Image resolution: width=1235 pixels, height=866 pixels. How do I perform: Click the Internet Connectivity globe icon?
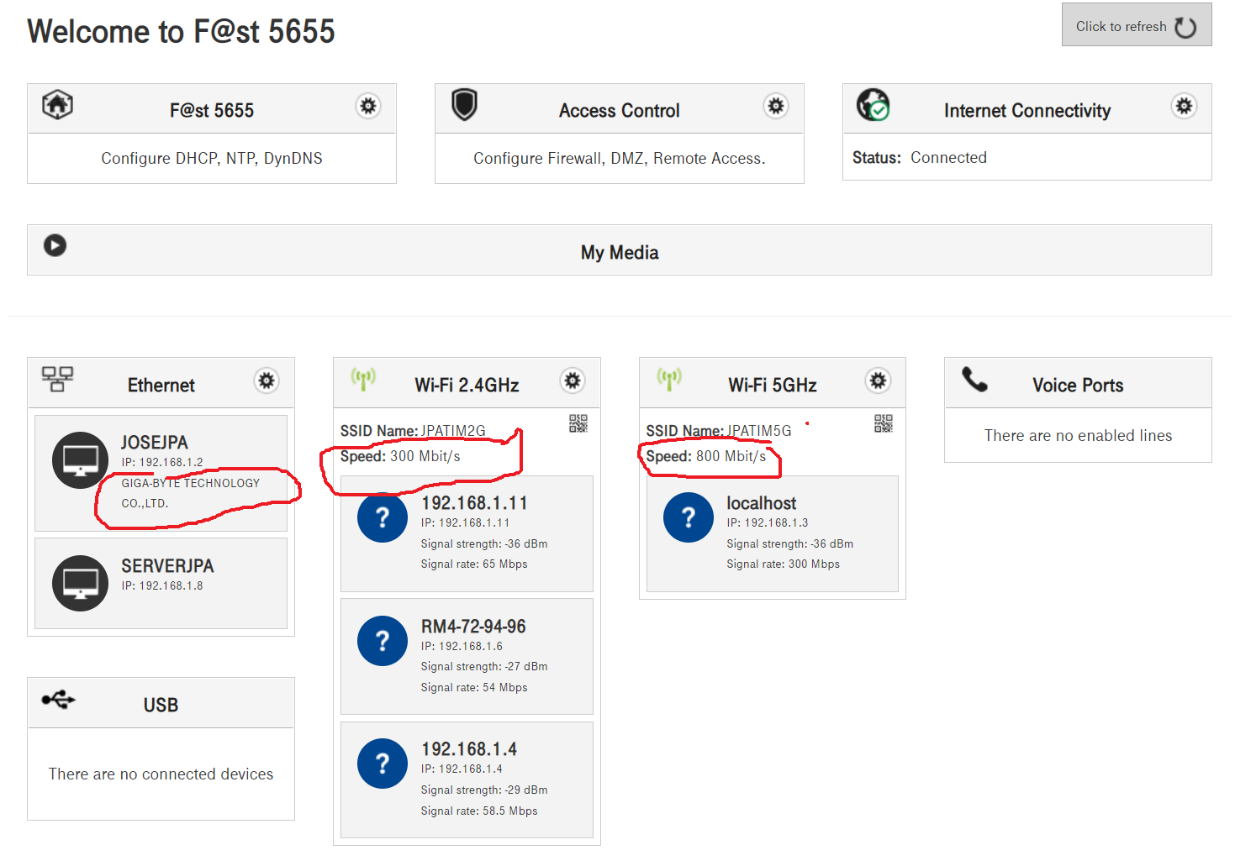[x=873, y=105]
